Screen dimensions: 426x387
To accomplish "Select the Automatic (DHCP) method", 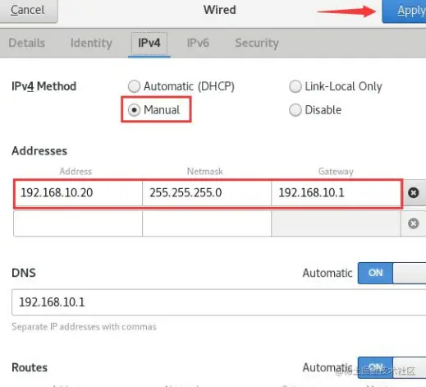I will point(181,86).
